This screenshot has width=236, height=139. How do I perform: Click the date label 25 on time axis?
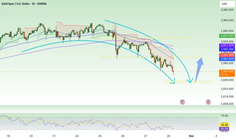[100, 136]
